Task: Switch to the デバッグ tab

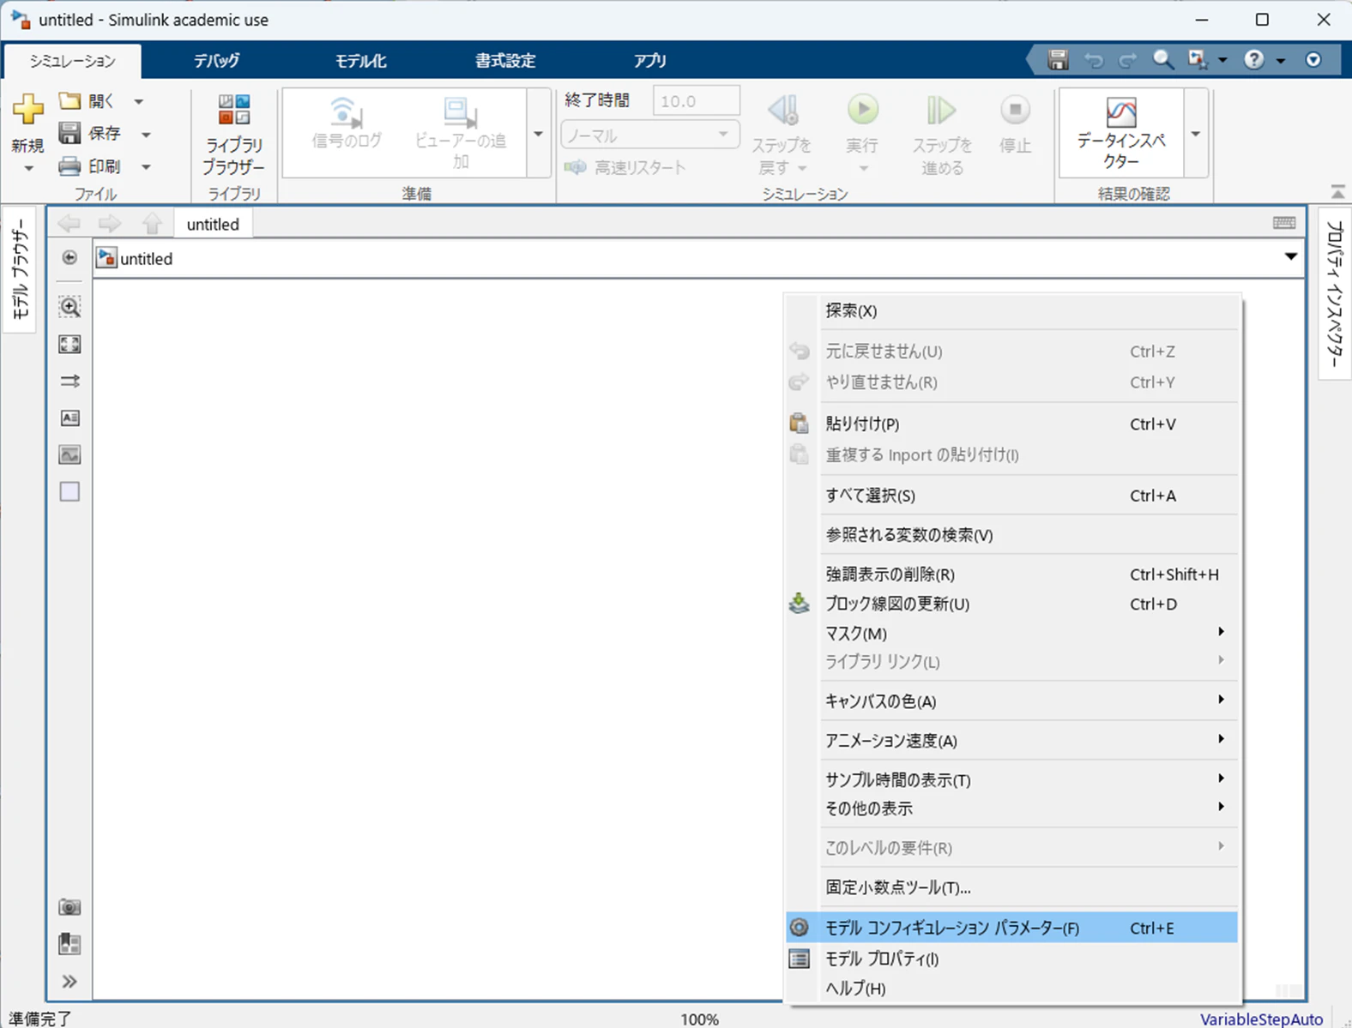Action: click(216, 61)
